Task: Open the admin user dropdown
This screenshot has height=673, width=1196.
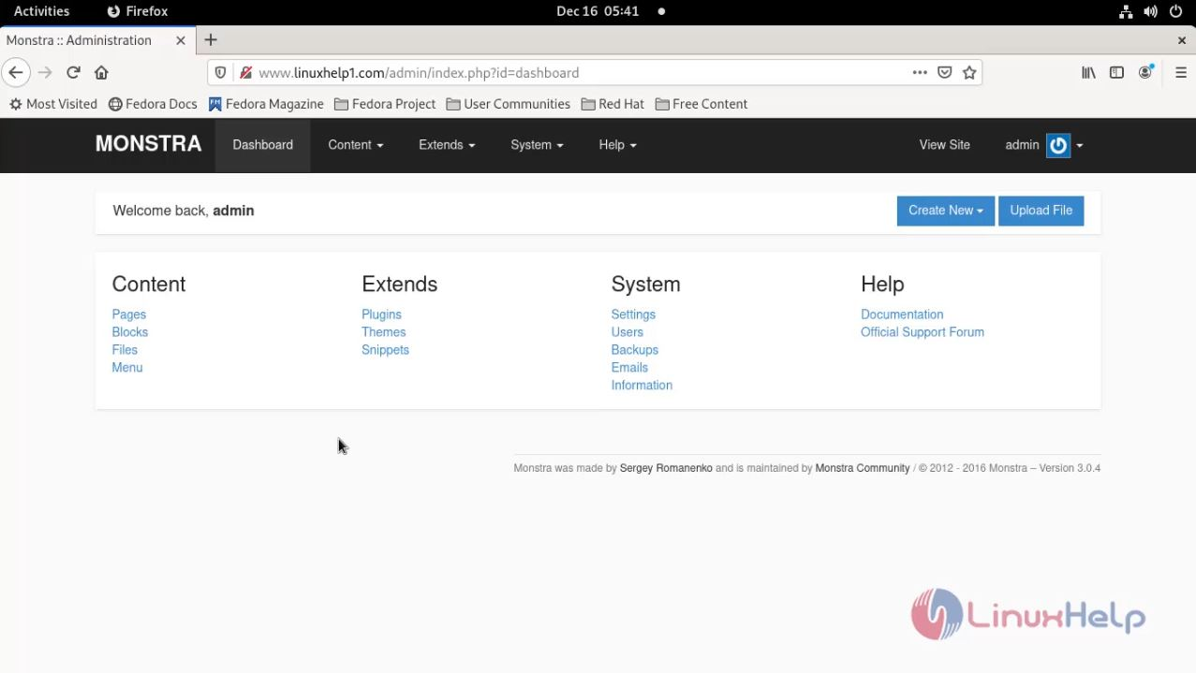Action: tap(1043, 145)
